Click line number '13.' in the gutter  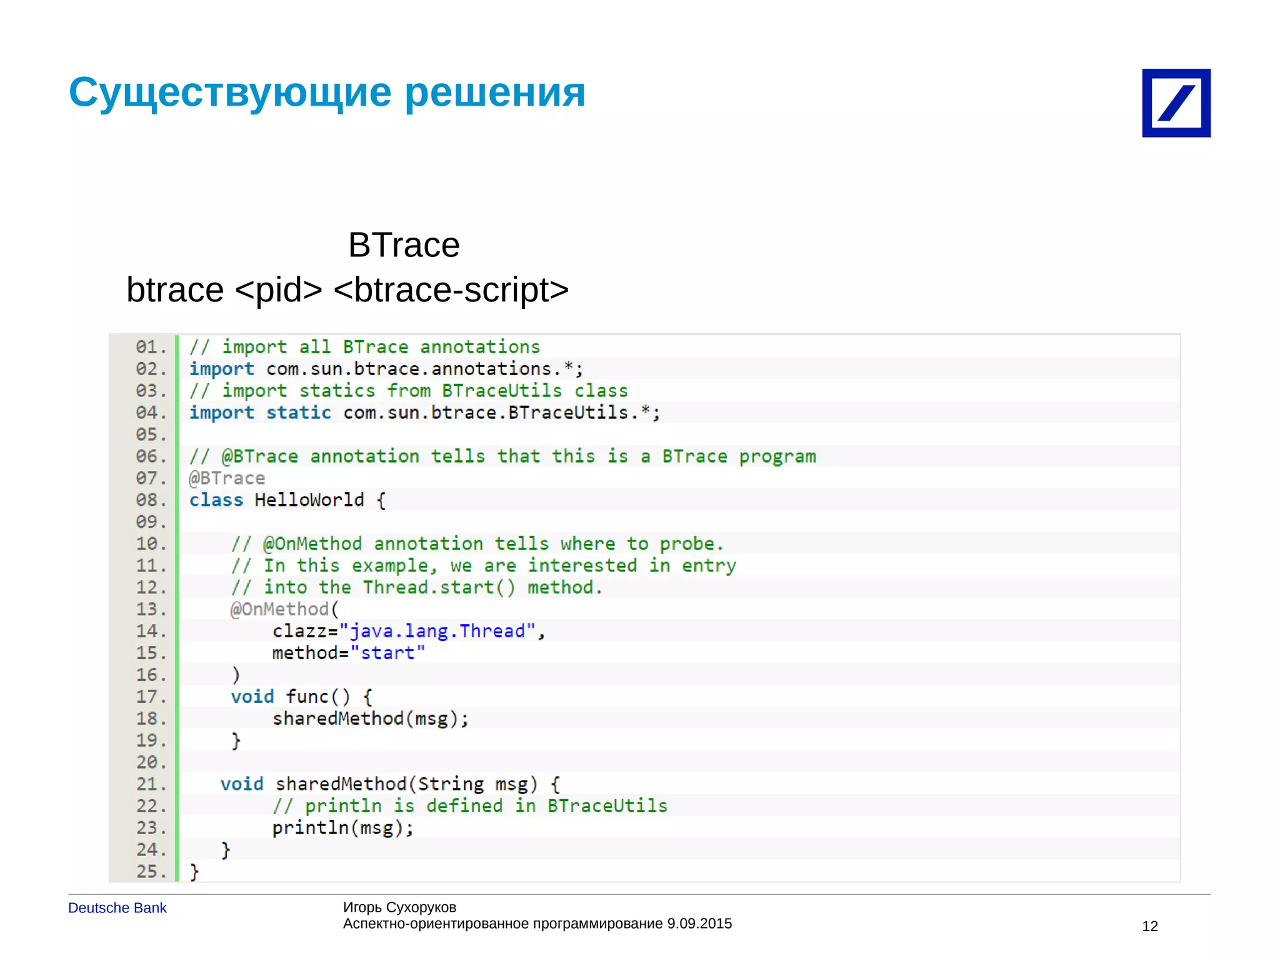click(x=151, y=610)
